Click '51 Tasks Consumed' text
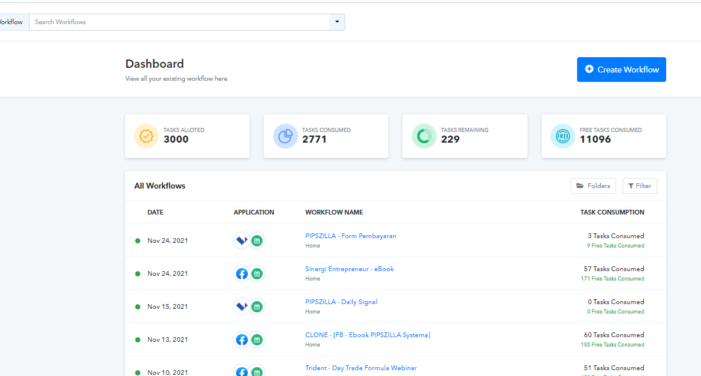 coord(614,368)
